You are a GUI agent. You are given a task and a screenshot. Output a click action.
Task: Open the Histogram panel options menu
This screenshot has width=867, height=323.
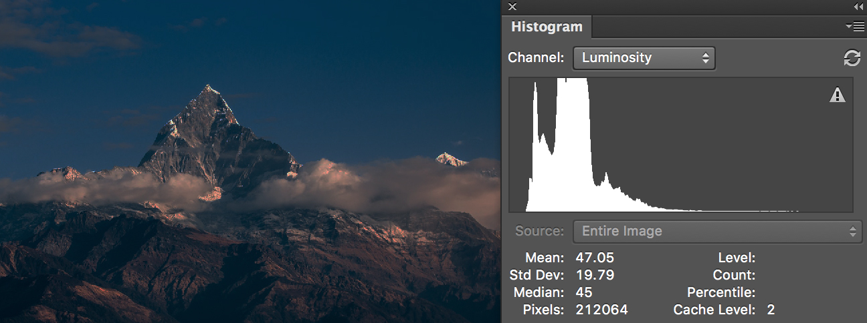855,26
